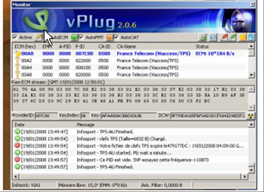The height and width of the screenshot is (192, 264).
Task: Sort by the A-PID column header
Action: [x=65, y=46]
